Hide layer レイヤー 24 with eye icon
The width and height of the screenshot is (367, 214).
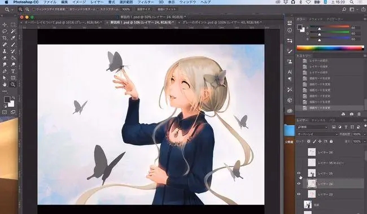coord(299,184)
